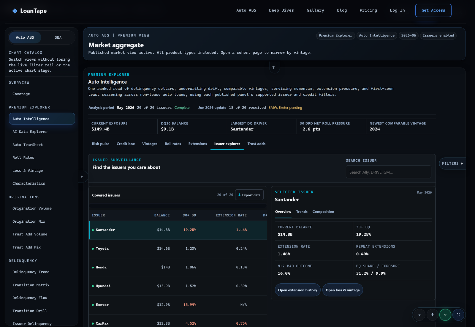The height and width of the screenshot is (327, 475).
Task: Open Loss & Vintage in sidebar
Action: coord(42,171)
